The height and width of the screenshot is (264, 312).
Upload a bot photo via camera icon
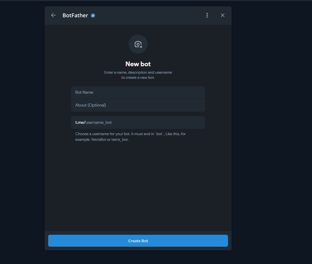coord(138,44)
